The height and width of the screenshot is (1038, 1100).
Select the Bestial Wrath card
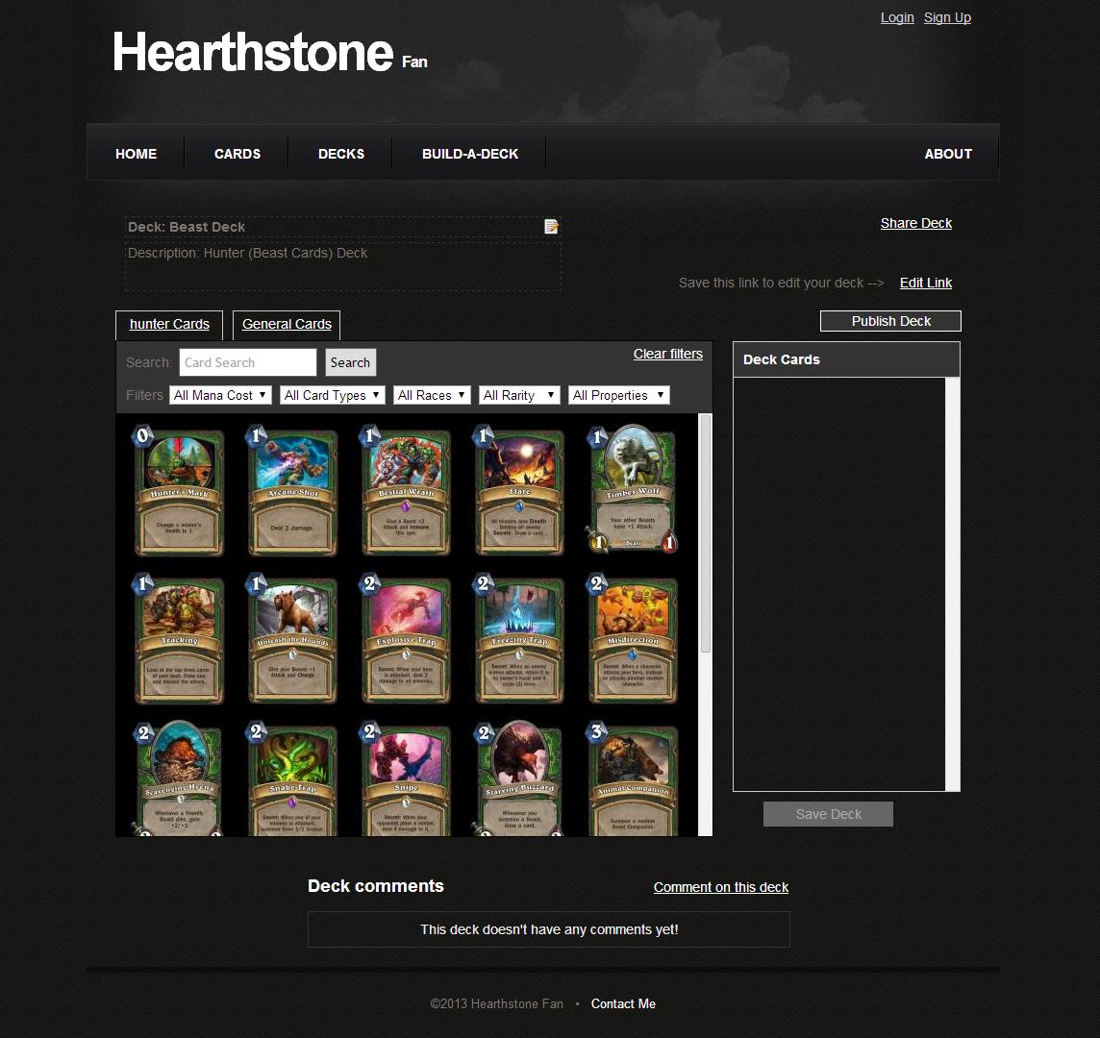(x=406, y=490)
